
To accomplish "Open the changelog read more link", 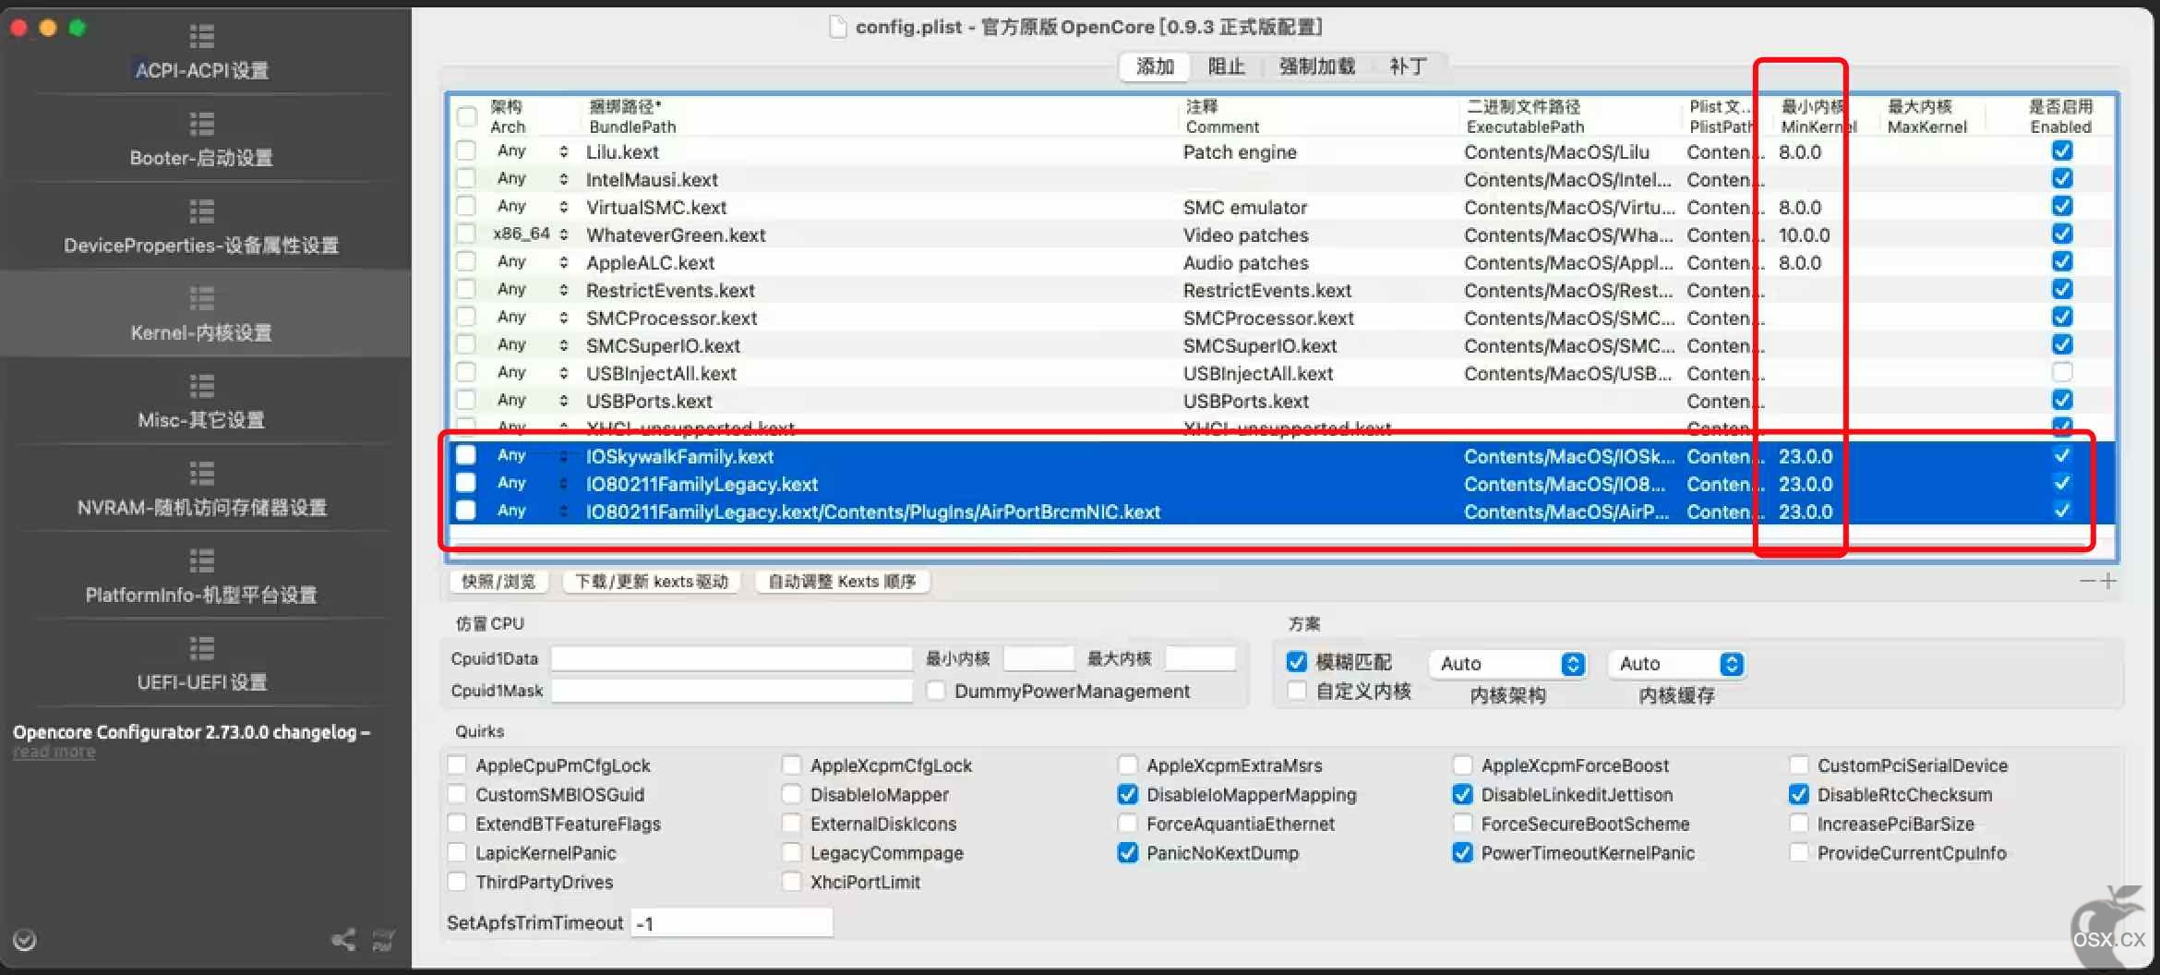I will click(54, 752).
